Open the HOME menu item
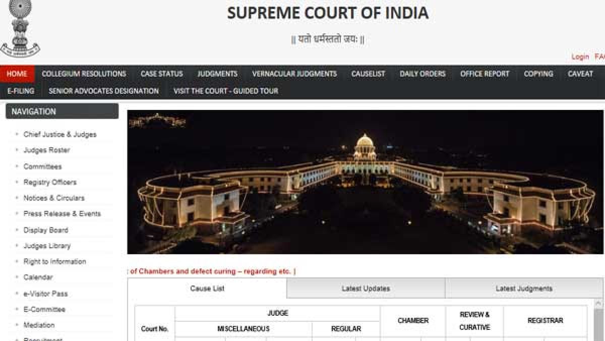The image size is (605, 341). tap(17, 74)
